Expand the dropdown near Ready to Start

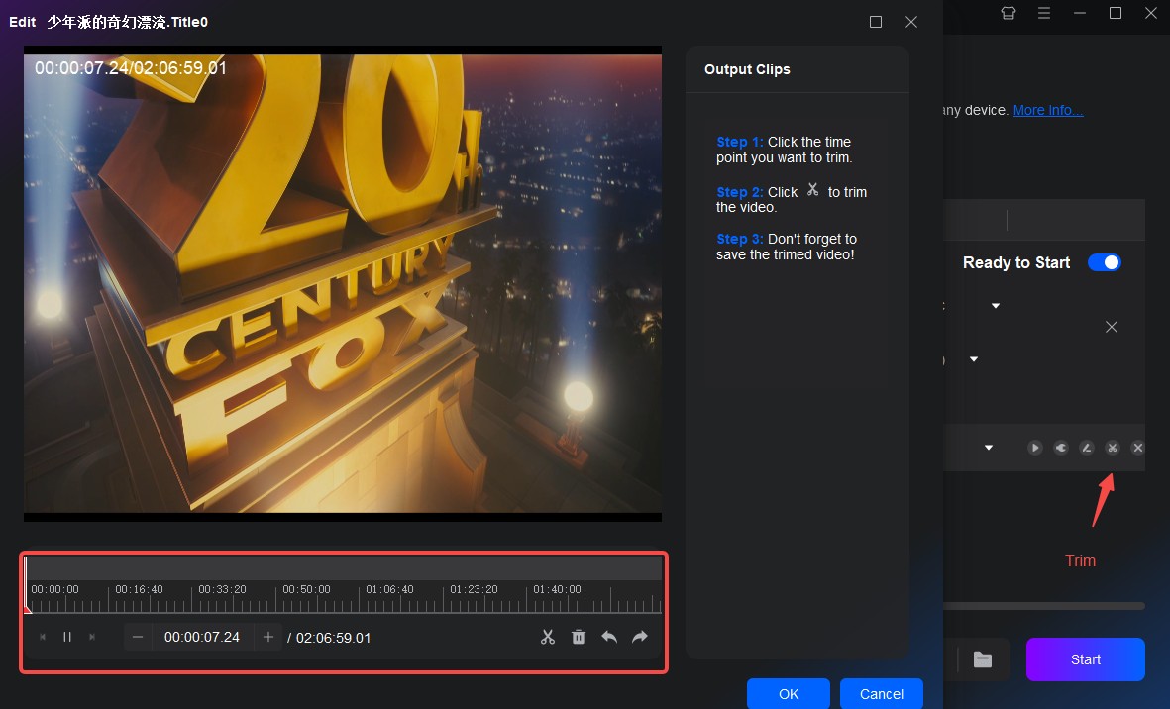994,305
